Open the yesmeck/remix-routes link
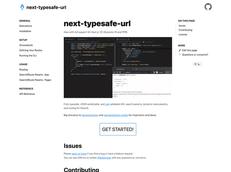The width and height of the screenshot is (231, 172). pyautogui.click(x=116, y=115)
